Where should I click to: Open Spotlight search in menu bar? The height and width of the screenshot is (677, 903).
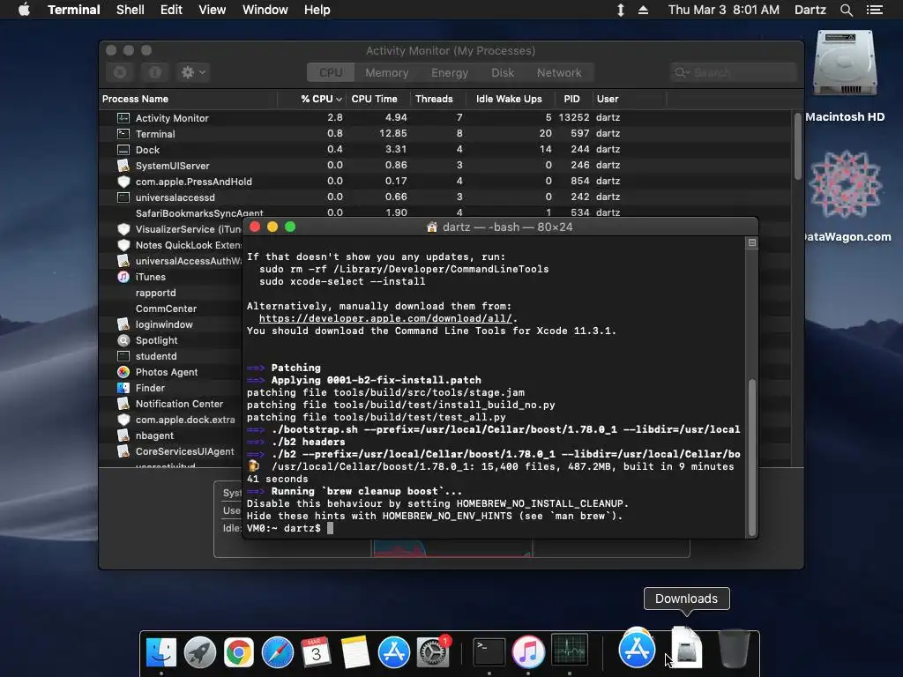846,10
